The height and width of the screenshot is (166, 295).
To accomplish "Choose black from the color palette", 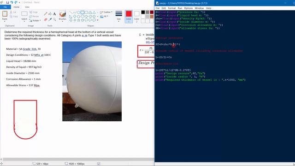I will tap(143, 12).
